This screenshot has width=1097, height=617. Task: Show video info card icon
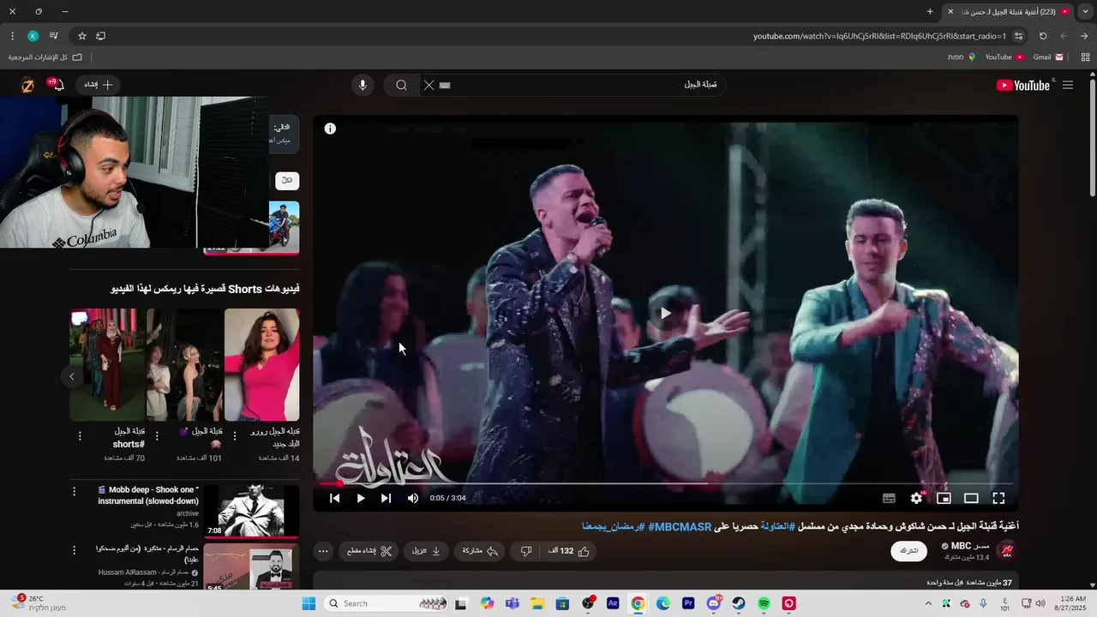[330, 129]
